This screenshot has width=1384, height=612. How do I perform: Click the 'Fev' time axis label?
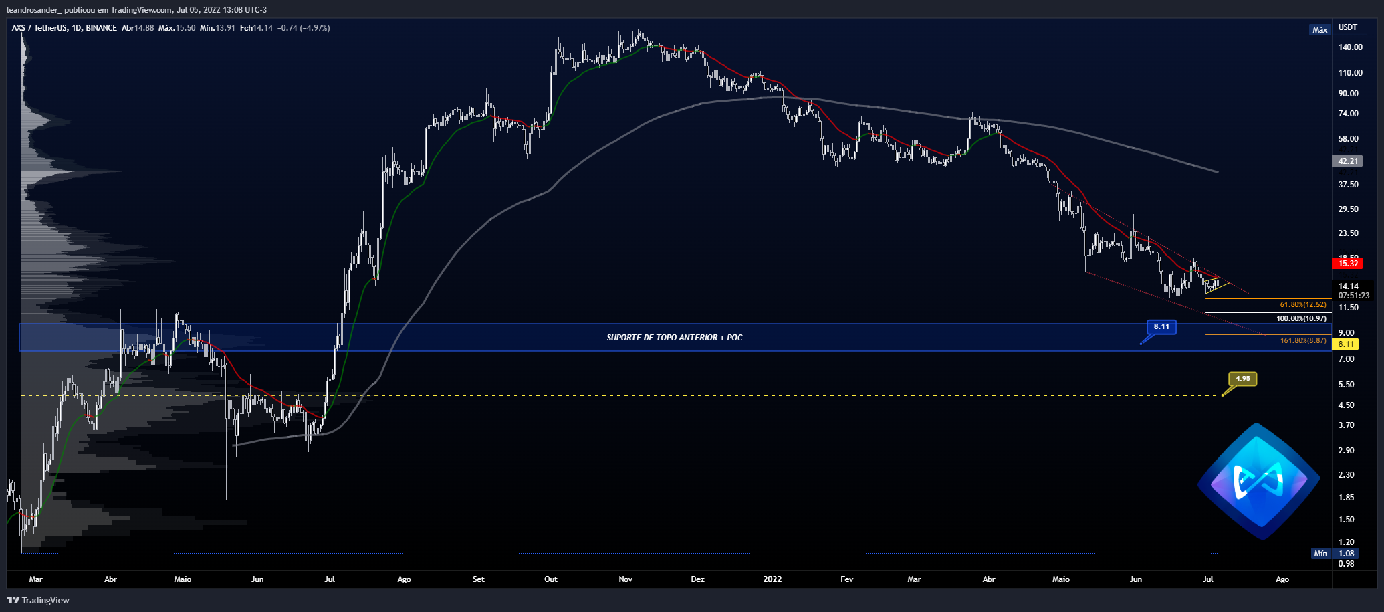tap(846, 579)
